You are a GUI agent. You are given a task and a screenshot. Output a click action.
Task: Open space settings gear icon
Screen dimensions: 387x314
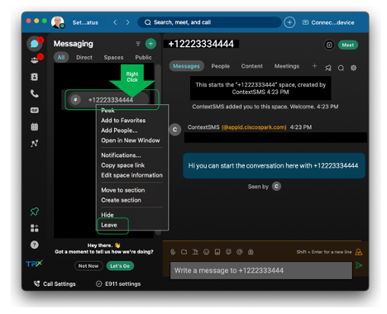point(353,68)
